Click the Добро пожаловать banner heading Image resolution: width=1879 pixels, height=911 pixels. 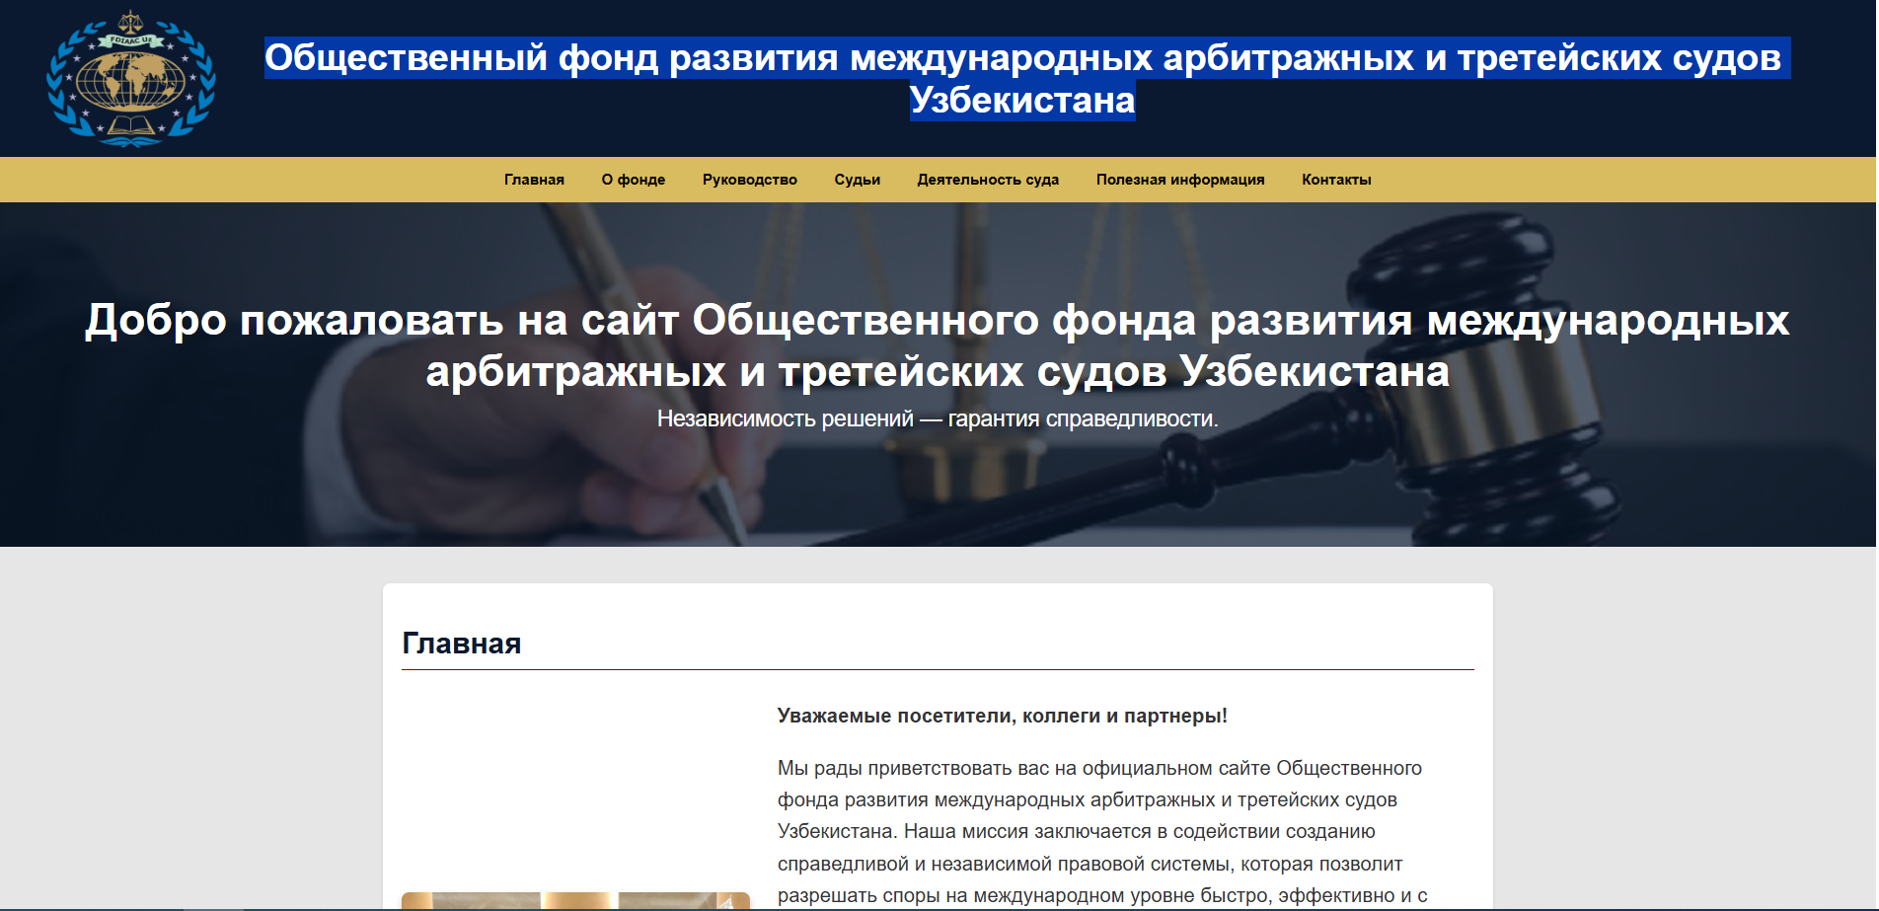(x=938, y=345)
